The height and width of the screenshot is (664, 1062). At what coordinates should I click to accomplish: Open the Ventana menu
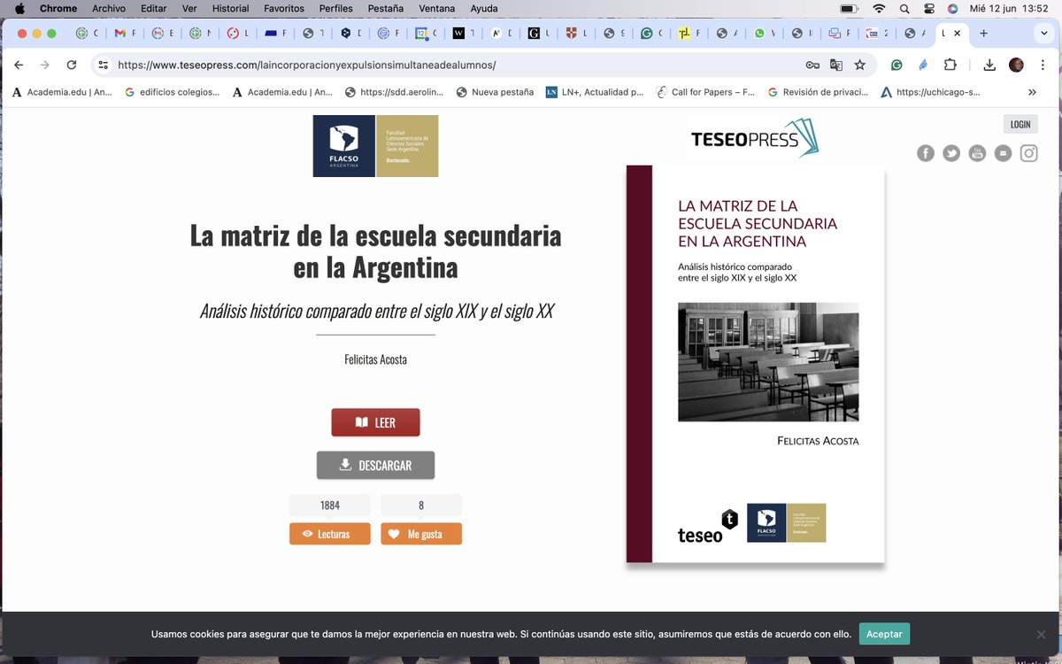click(x=437, y=8)
